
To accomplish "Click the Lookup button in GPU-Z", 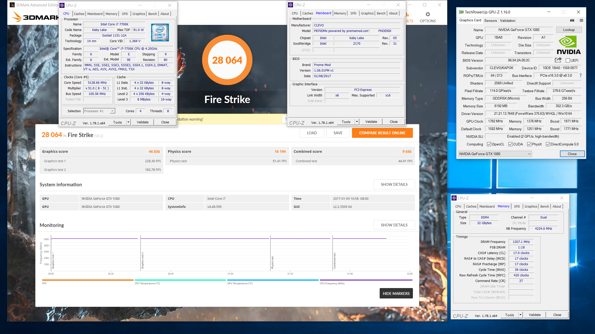I will [569, 30].
